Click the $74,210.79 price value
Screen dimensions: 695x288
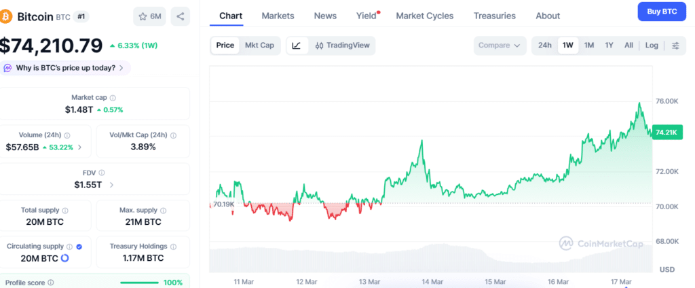click(51, 46)
